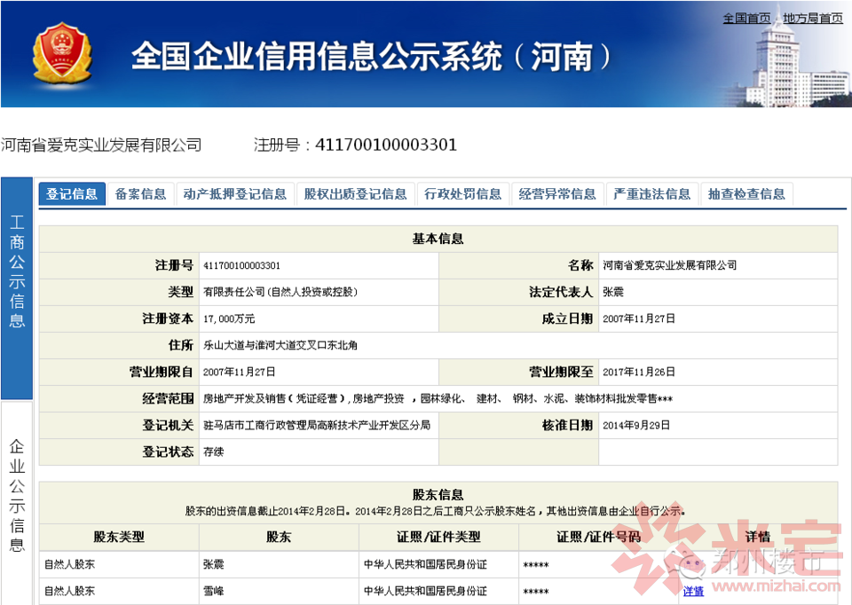Switch to 企业公示信息 side tab
This screenshot has width=852, height=605.
pyautogui.click(x=17, y=502)
